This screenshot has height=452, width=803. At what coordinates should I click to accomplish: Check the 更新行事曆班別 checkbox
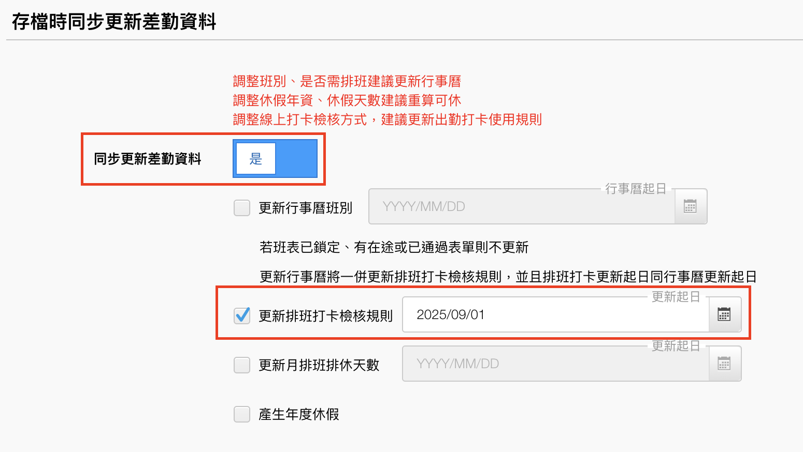242,208
